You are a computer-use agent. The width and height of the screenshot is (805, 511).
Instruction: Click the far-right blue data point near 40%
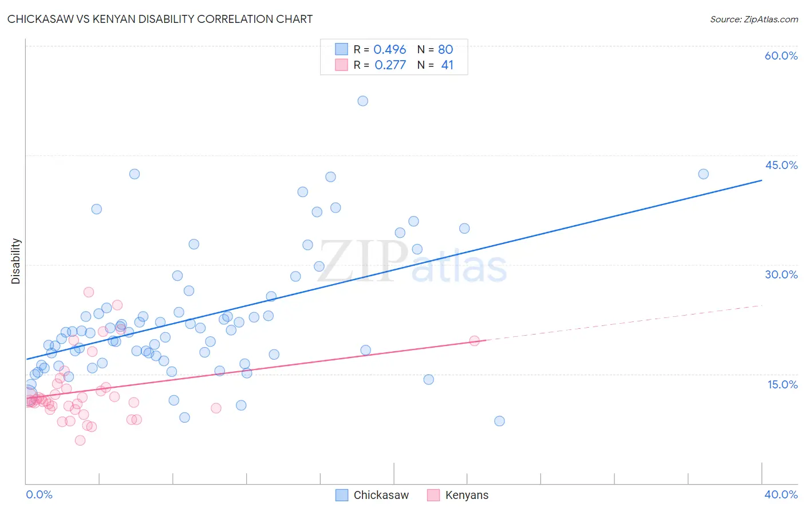pyautogui.click(x=703, y=174)
